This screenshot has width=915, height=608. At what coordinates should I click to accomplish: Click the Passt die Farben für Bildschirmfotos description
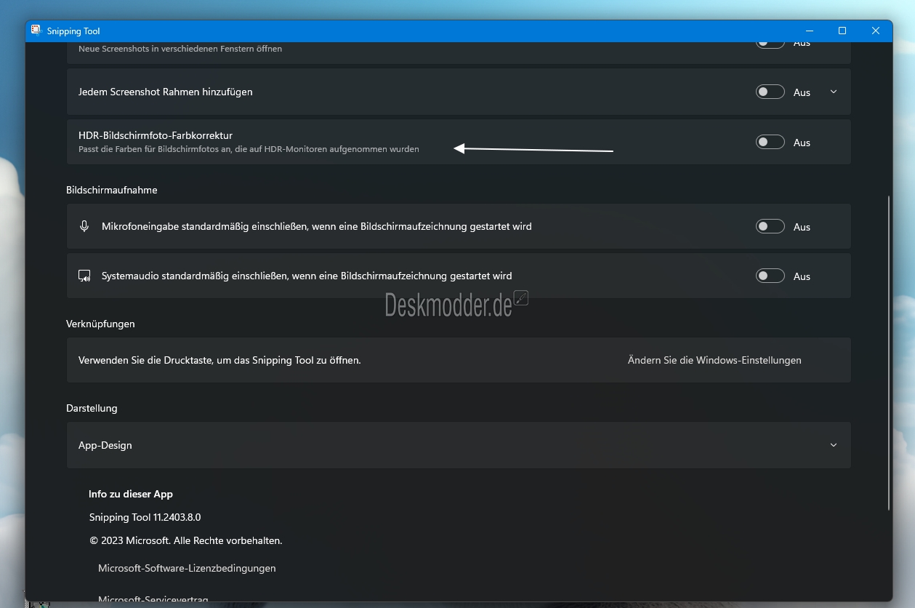click(249, 149)
